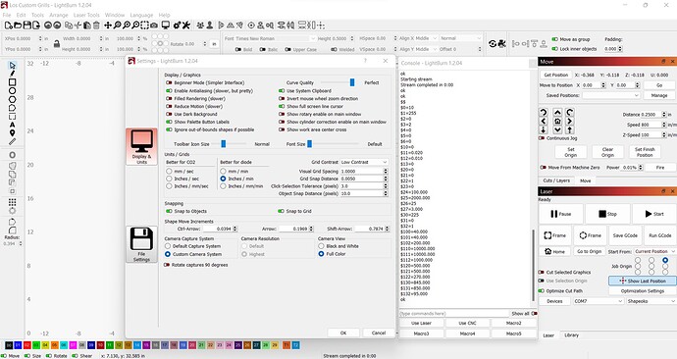
Task: Open the Laser Tools menu
Action: (x=86, y=15)
